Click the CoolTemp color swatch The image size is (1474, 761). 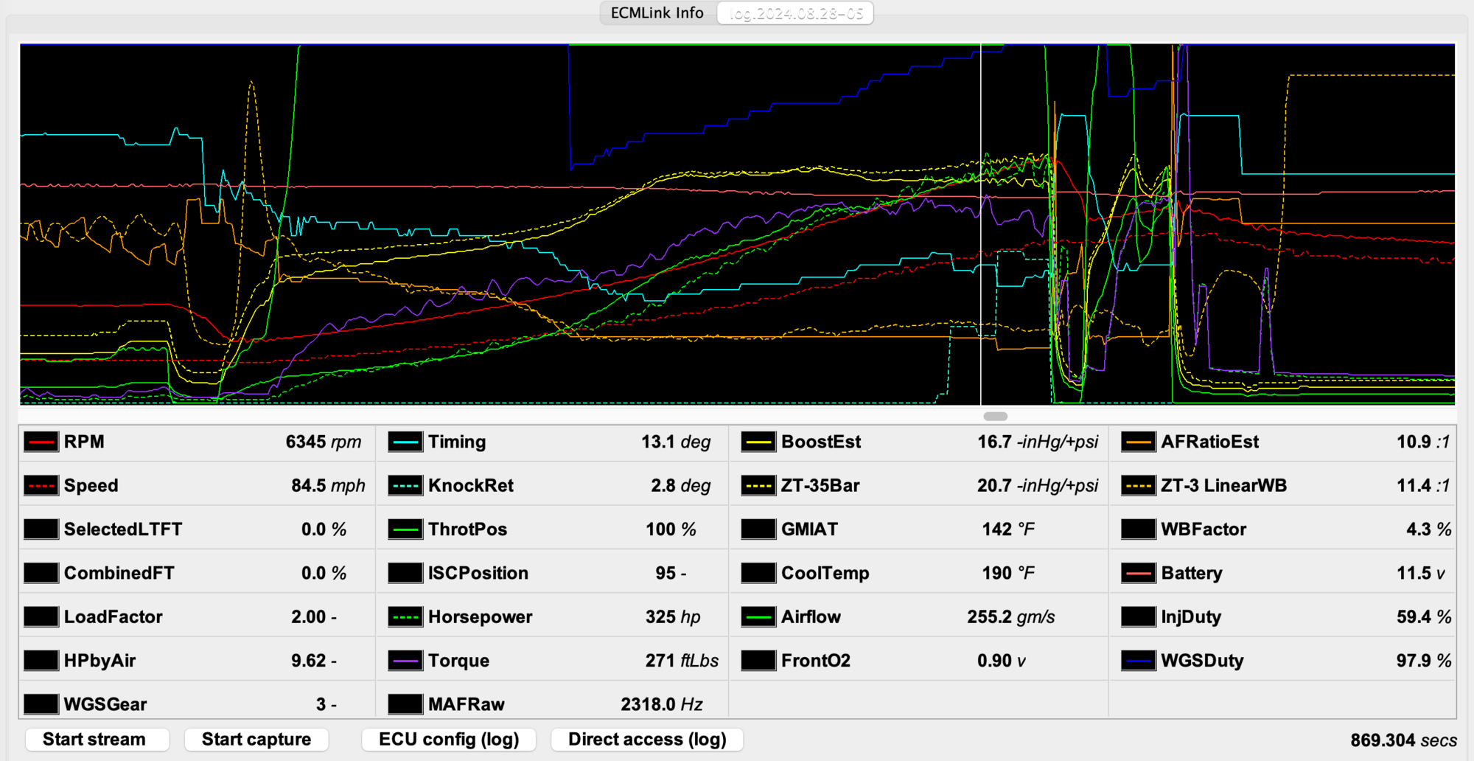[x=758, y=573]
